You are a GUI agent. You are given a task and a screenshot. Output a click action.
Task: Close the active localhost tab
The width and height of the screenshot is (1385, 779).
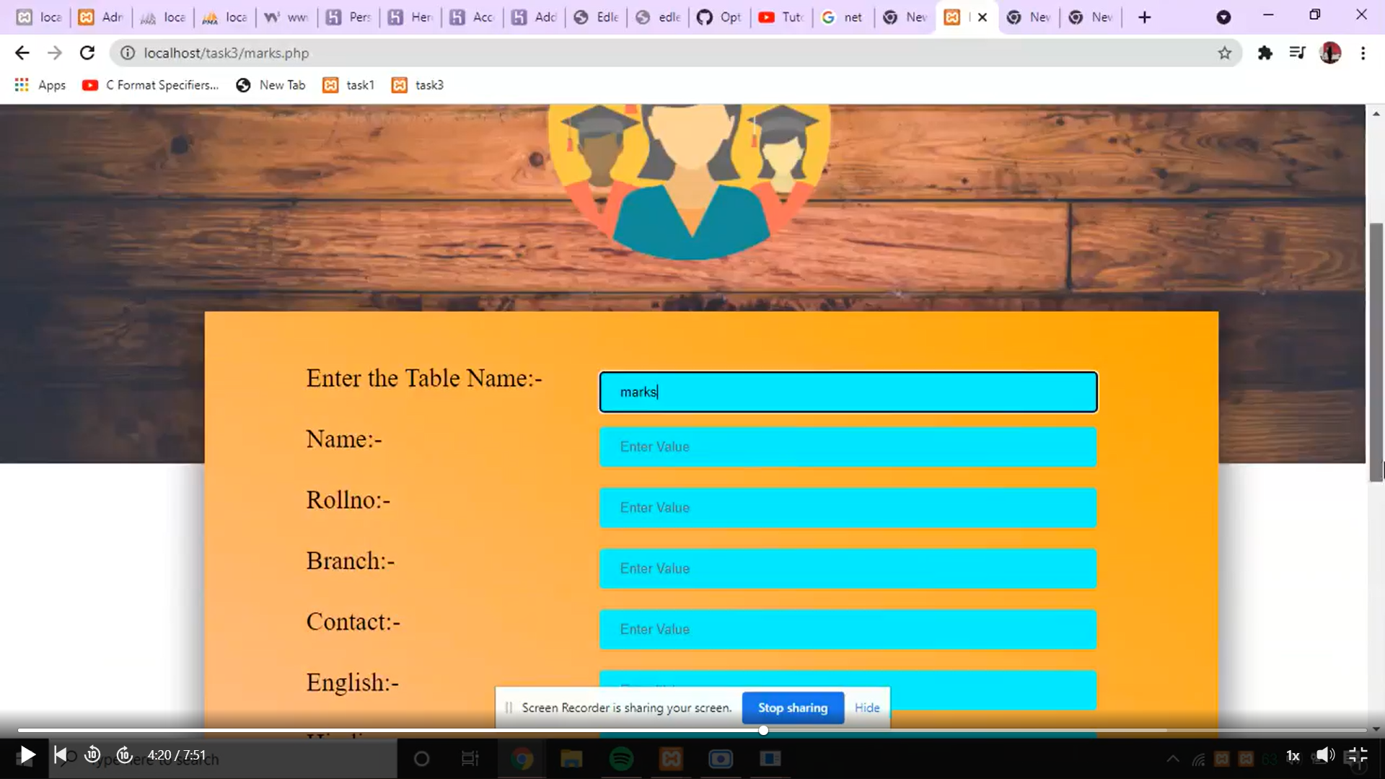(982, 17)
